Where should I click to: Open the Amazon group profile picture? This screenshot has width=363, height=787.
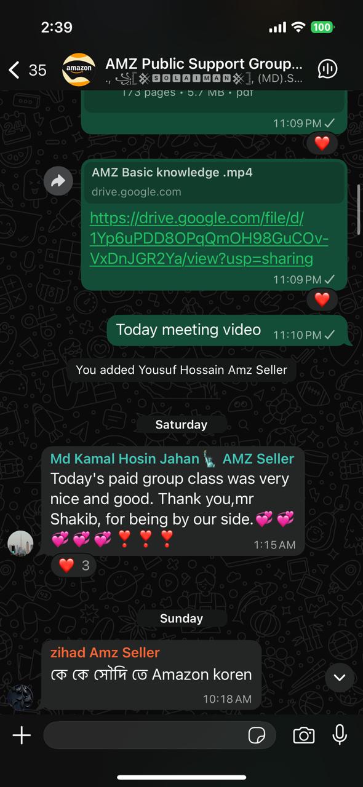79,69
